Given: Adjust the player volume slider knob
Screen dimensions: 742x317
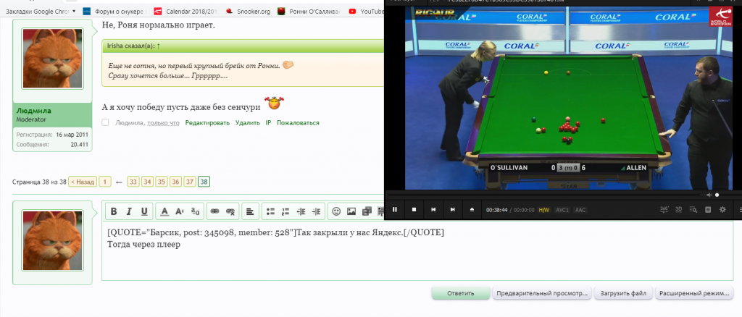Looking at the screenshot, I should click(x=717, y=195).
